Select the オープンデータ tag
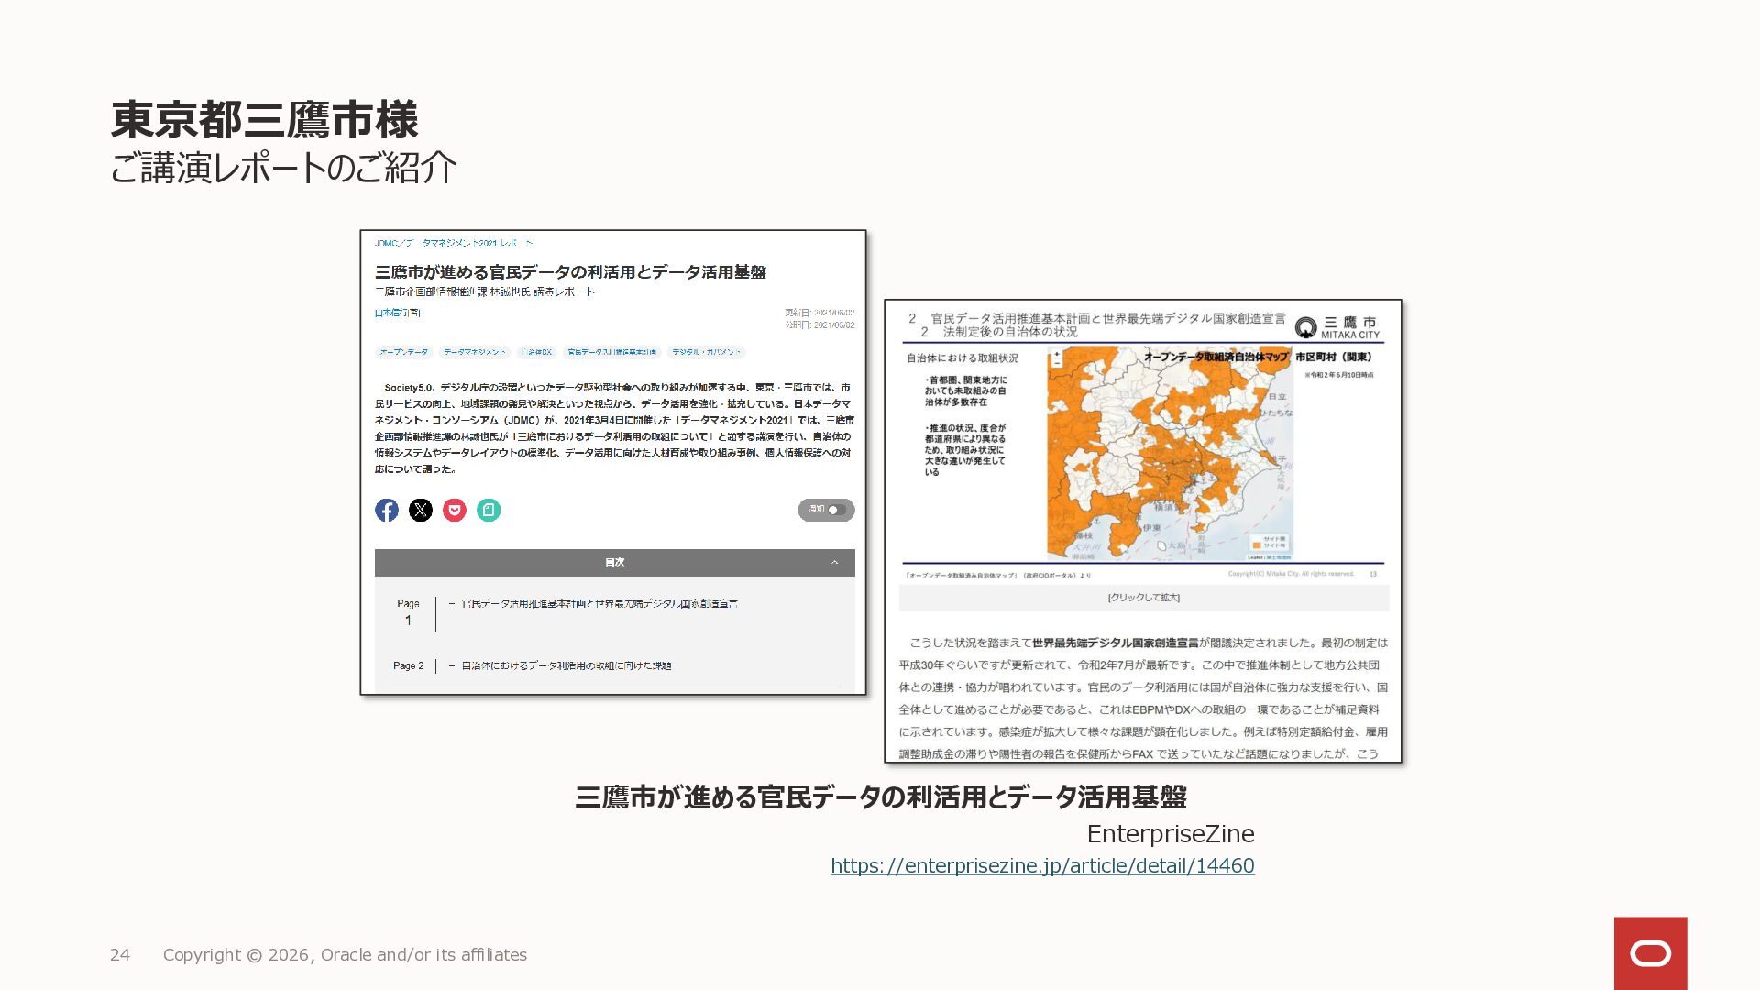Image resolution: width=1760 pixels, height=990 pixels. click(403, 352)
